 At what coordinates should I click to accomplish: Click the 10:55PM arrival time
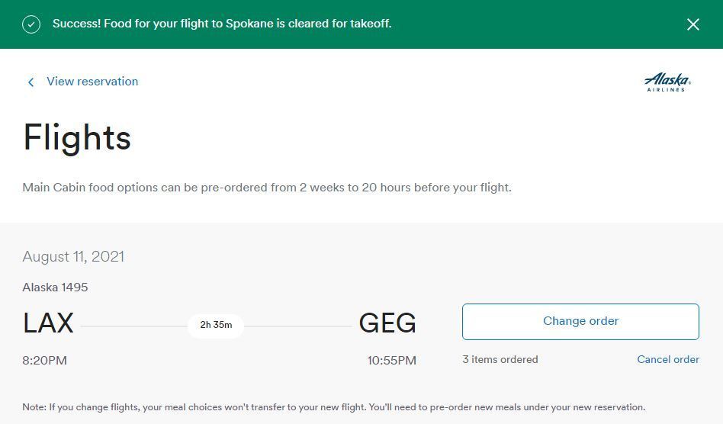click(391, 361)
